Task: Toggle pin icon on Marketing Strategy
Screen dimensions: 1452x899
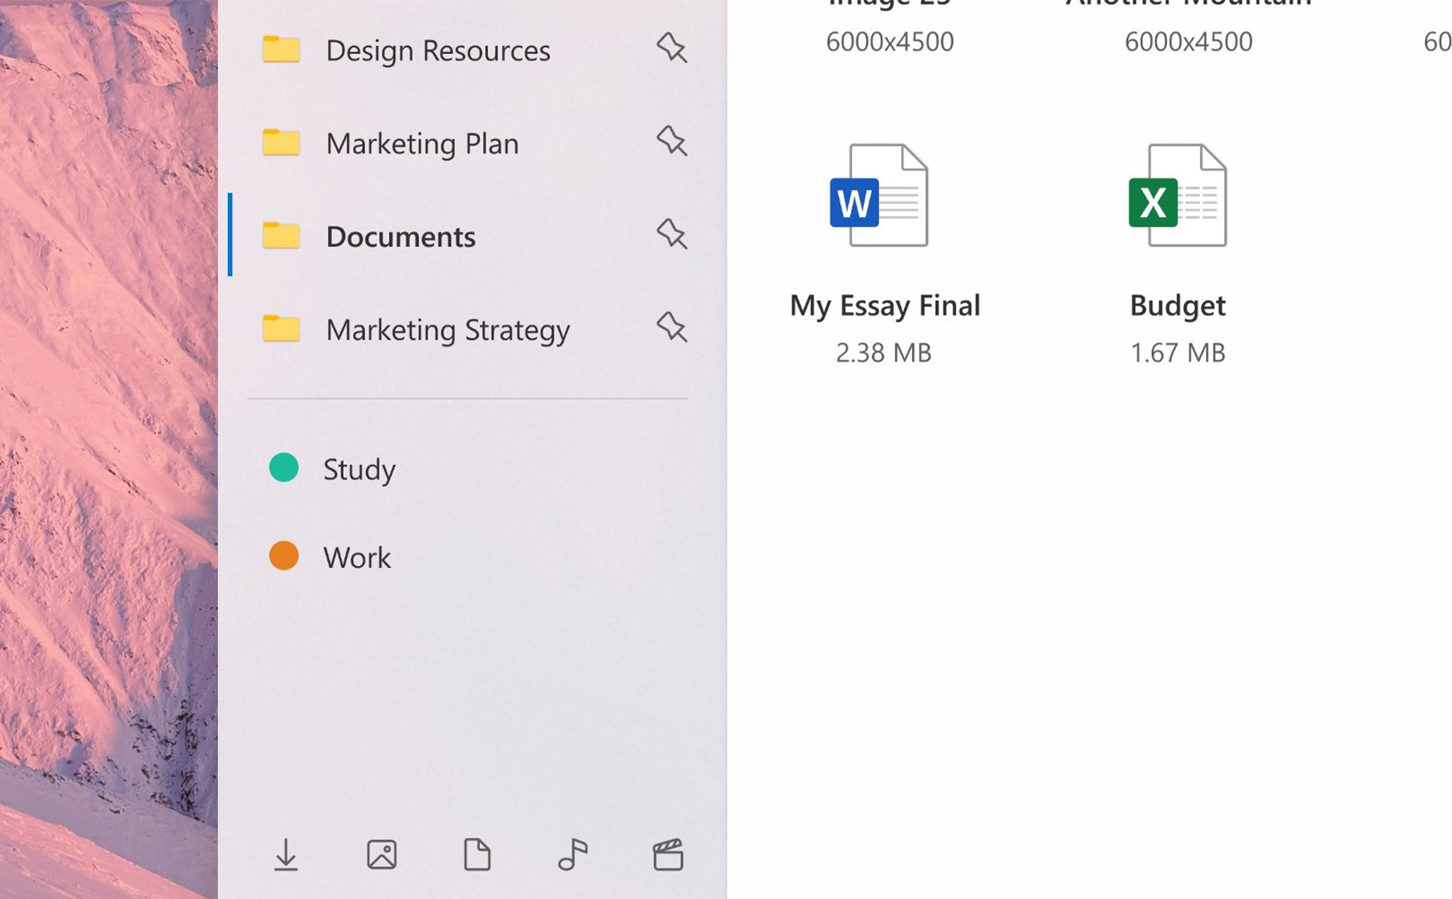Action: [671, 329]
